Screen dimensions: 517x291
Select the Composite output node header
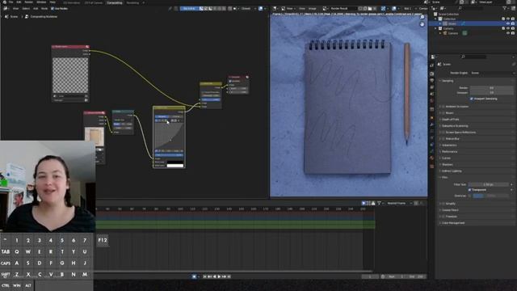(x=238, y=77)
